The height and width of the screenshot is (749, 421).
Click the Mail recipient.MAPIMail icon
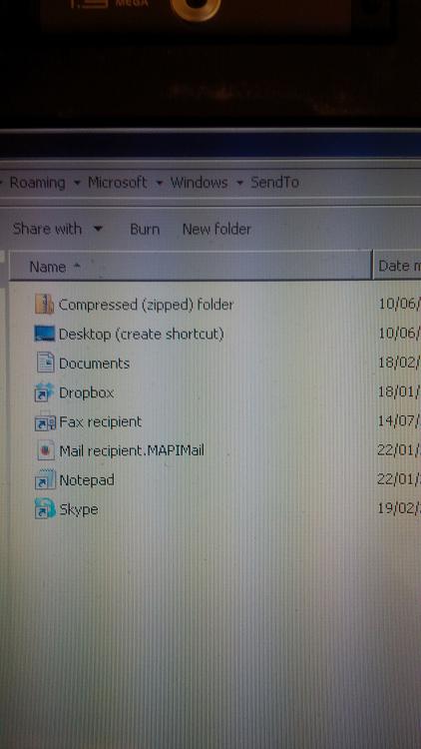[x=46, y=450]
